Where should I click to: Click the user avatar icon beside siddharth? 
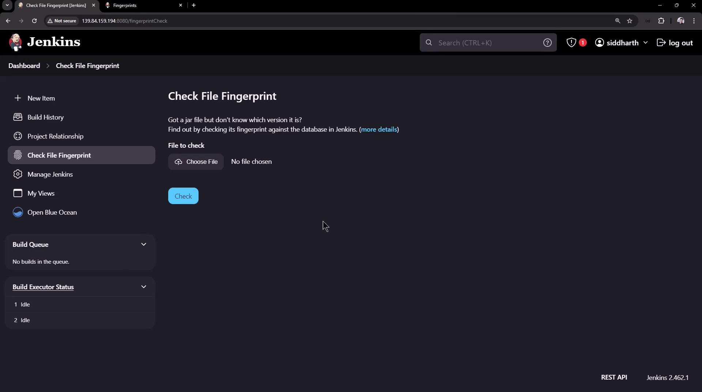pos(600,42)
